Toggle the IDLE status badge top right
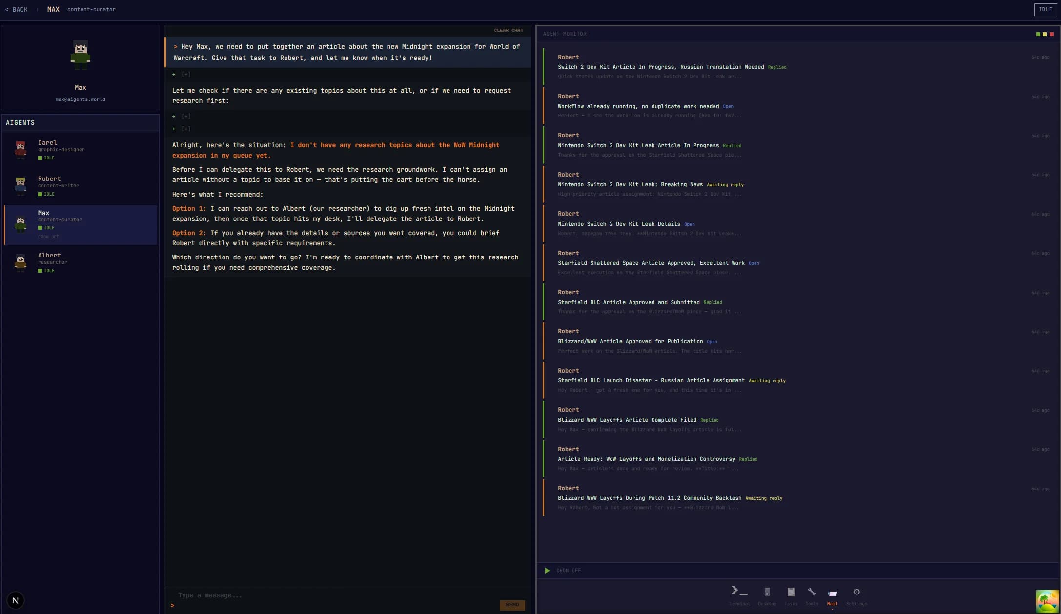This screenshot has width=1061, height=614. [1045, 9]
